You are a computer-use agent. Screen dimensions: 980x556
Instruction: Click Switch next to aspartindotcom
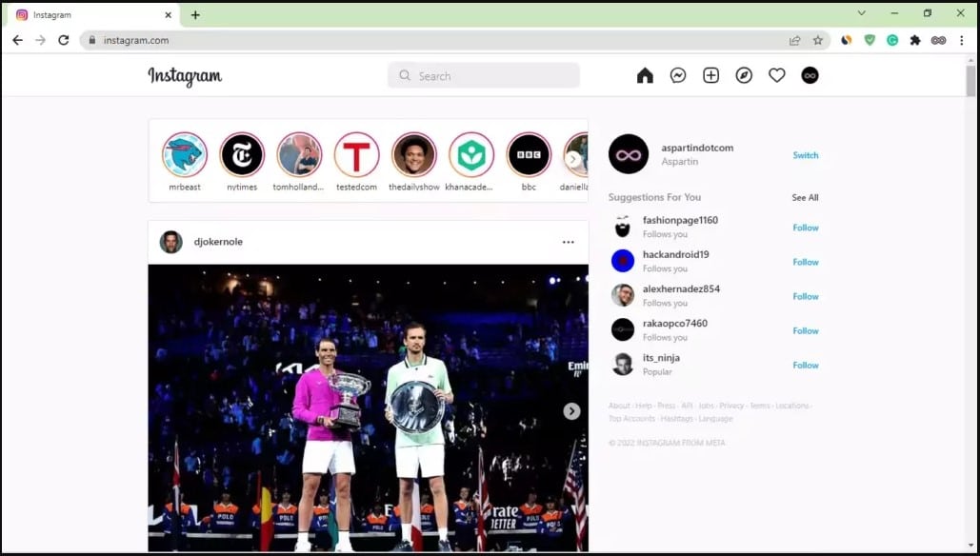(x=805, y=155)
